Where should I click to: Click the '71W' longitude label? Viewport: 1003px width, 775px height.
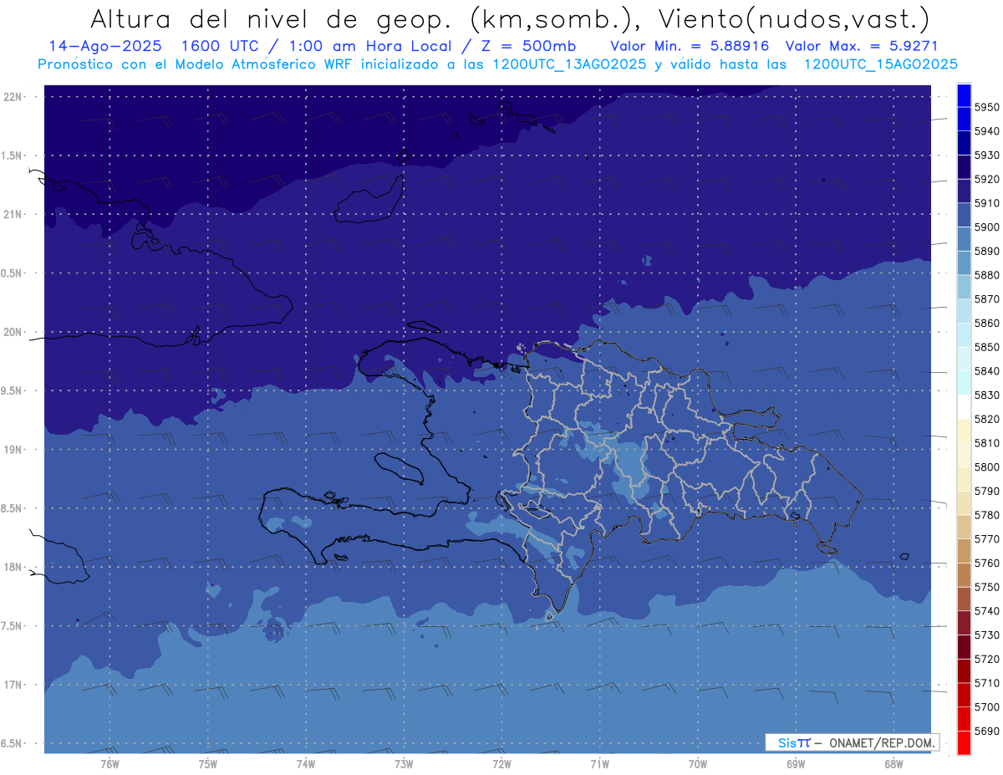(599, 763)
